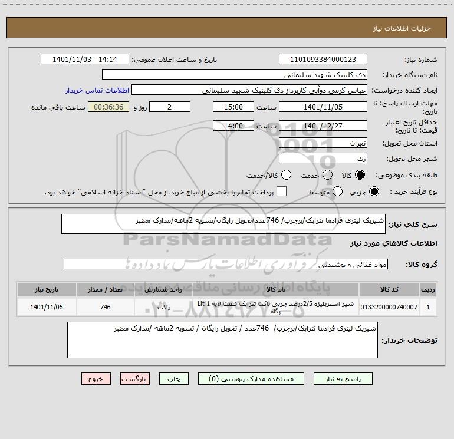Click the شماره نیاز label
The height and width of the screenshot is (439, 454).
tap(421, 60)
